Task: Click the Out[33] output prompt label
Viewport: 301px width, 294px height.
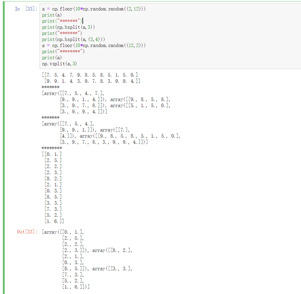Action: 27,232
